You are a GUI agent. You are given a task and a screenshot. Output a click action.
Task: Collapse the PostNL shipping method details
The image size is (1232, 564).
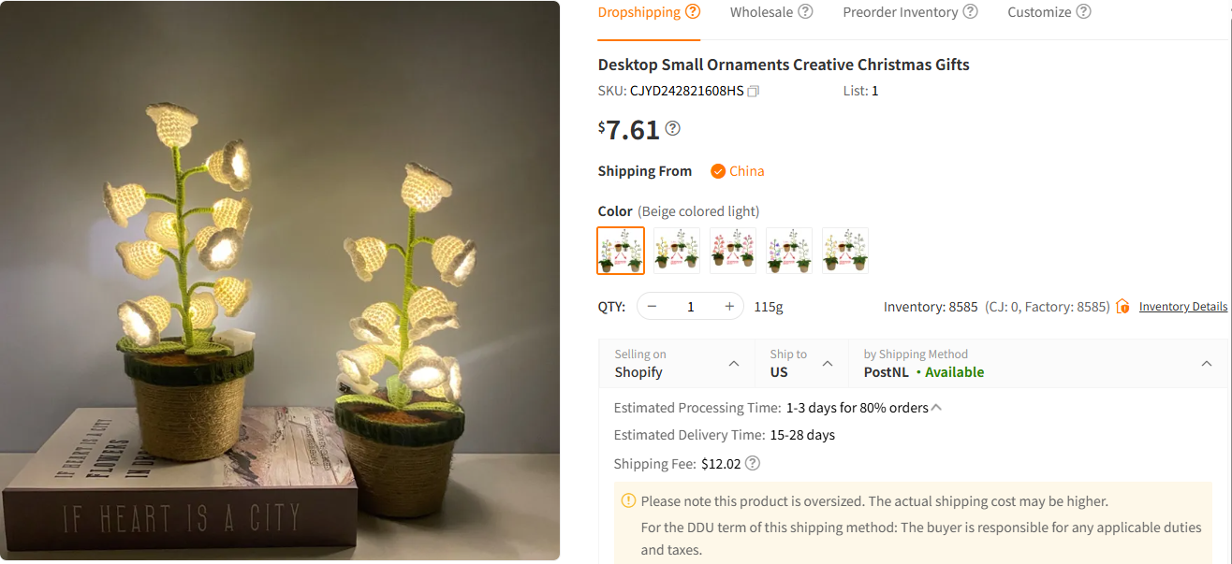(x=1207, y=363)
